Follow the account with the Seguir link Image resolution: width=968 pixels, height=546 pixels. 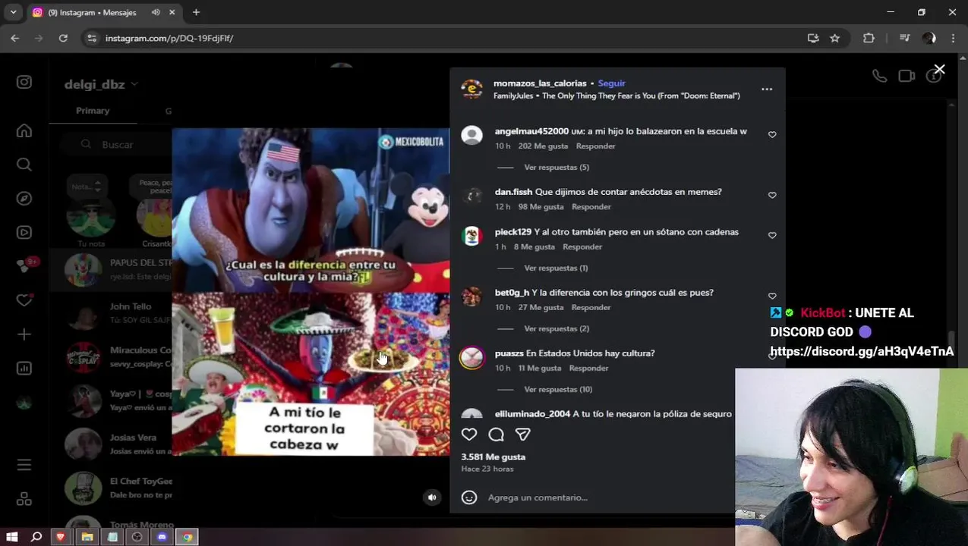(x=611, y=83)
